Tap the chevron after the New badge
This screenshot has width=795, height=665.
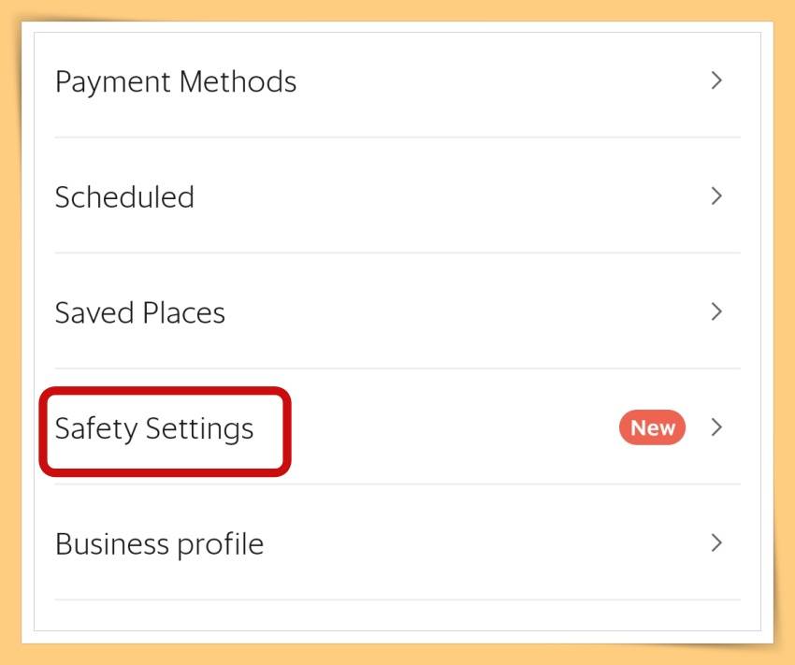(x=716, y=426)
